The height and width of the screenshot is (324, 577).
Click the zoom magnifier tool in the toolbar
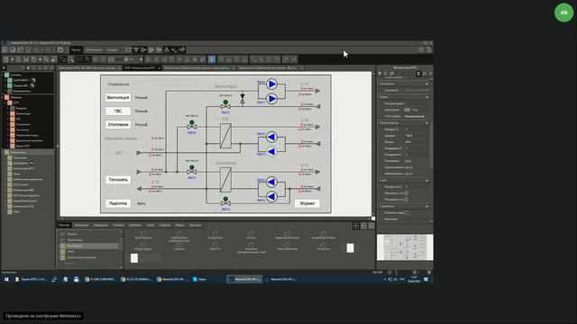click(x=71, y=59)
